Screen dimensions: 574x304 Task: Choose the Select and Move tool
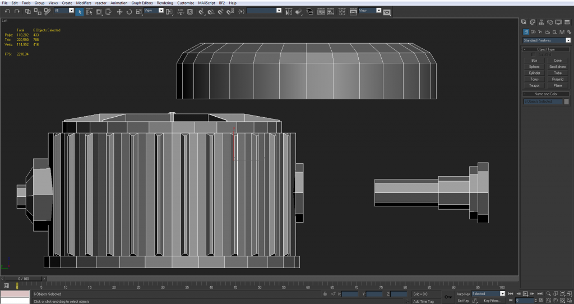tap(119, 11)
